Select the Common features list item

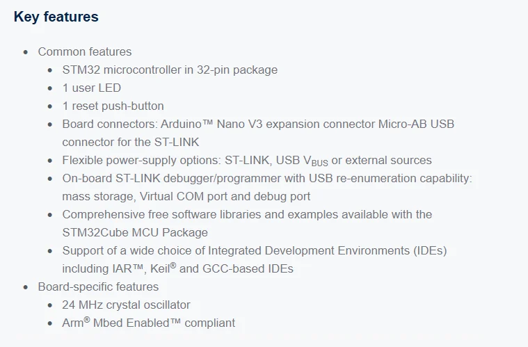click(84, 52)
